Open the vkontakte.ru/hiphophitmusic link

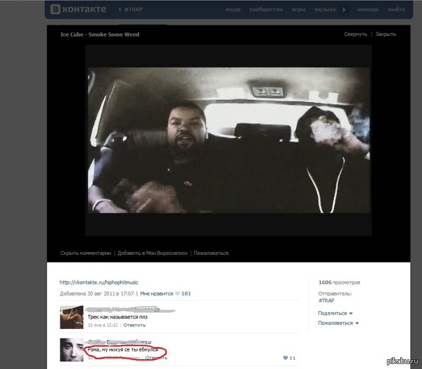(x=98, y=282)
